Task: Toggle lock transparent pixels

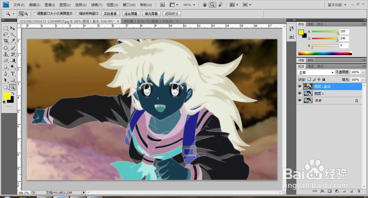Action: 309,79
